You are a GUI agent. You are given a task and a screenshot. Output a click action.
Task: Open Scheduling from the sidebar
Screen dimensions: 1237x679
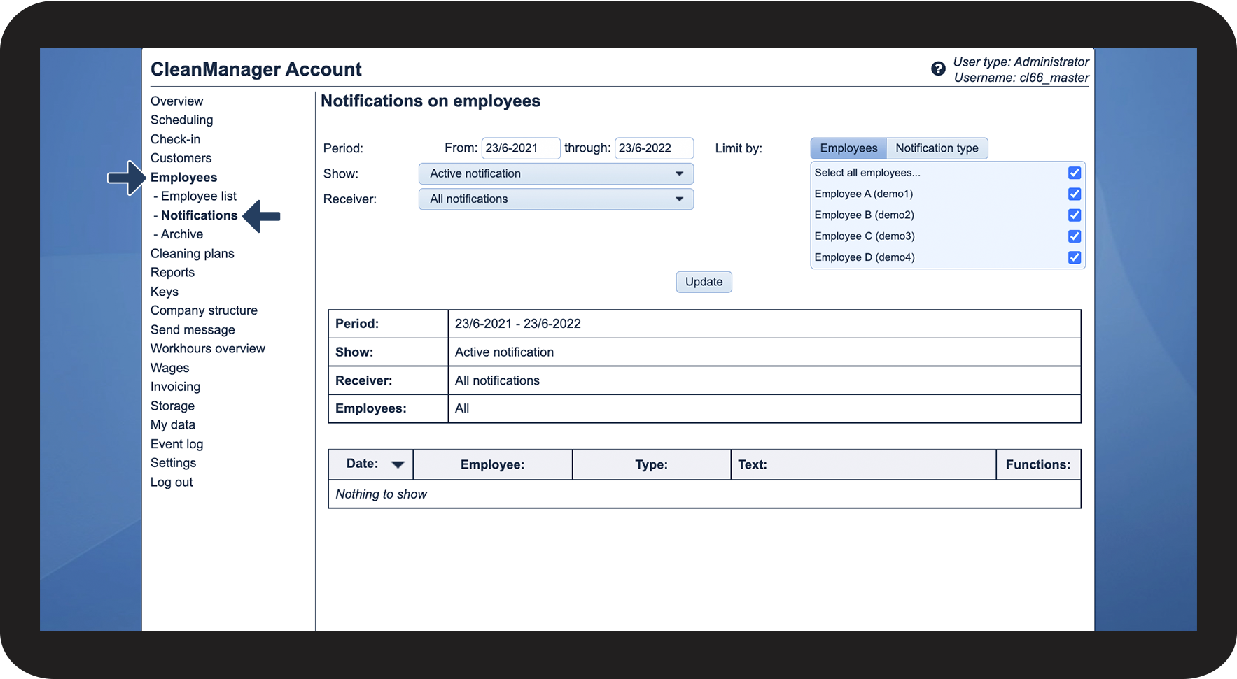pyautogui.click(x=181, y=120)
